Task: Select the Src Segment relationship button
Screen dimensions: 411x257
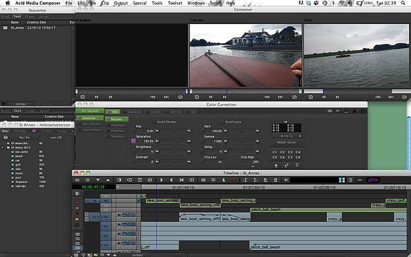Action: click(x=90, y=111)
